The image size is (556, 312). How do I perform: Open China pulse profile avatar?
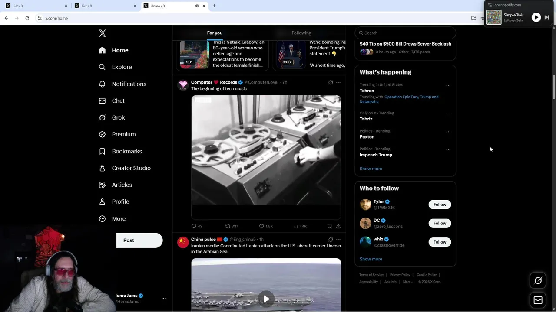(x=183, y=242)
